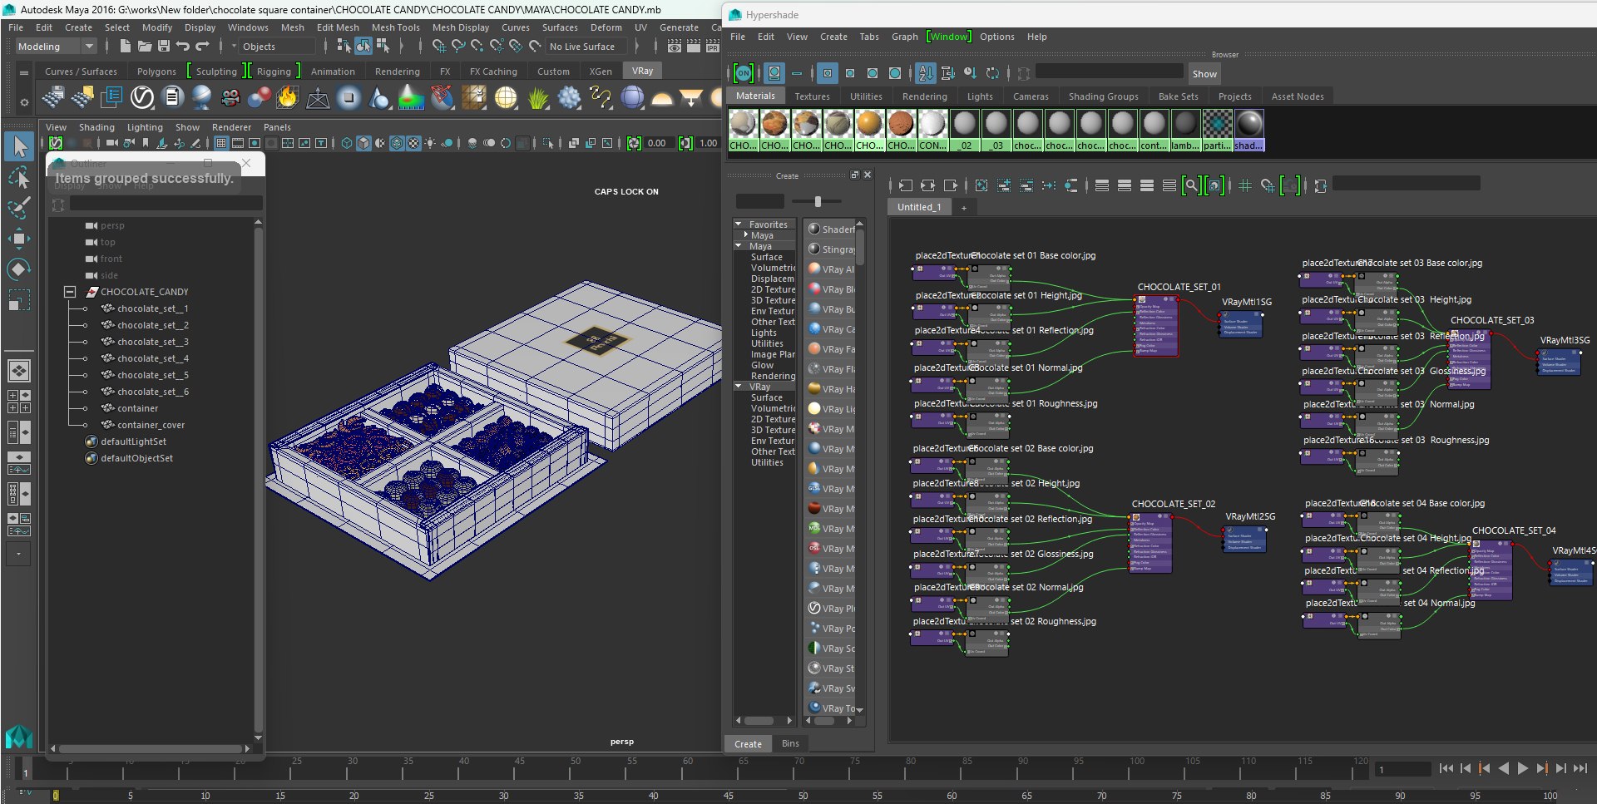The image size is (1597, 804).
Task: Click the A-Z sort by name icon in Hypershade
Action: click(x=926, y=73)
